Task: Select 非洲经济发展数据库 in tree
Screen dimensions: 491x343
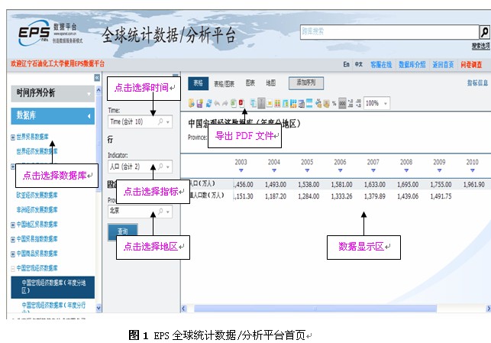Action: [x=37, y=210]
